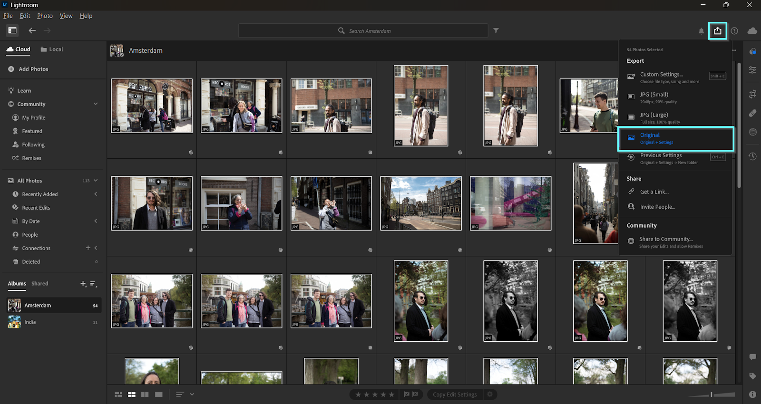
Task: Open the View menu
Action: [x=66, y=16]
